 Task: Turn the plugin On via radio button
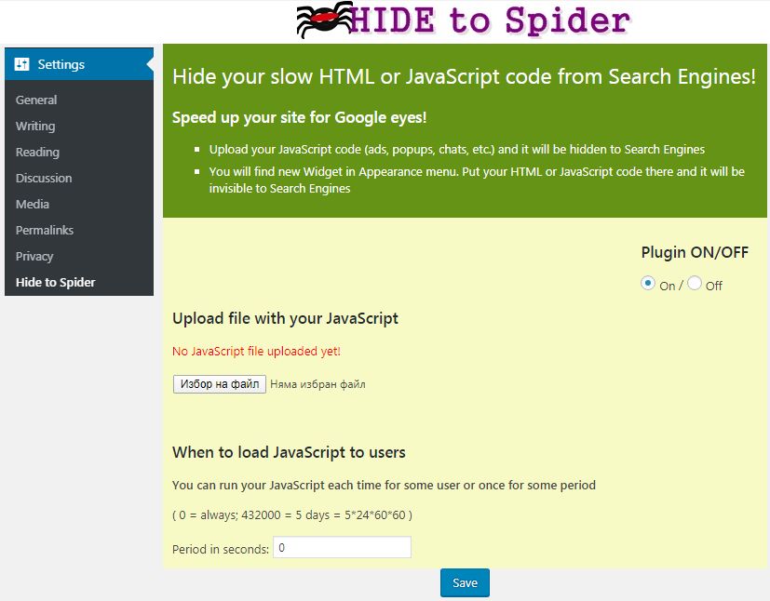pos(648,283)
